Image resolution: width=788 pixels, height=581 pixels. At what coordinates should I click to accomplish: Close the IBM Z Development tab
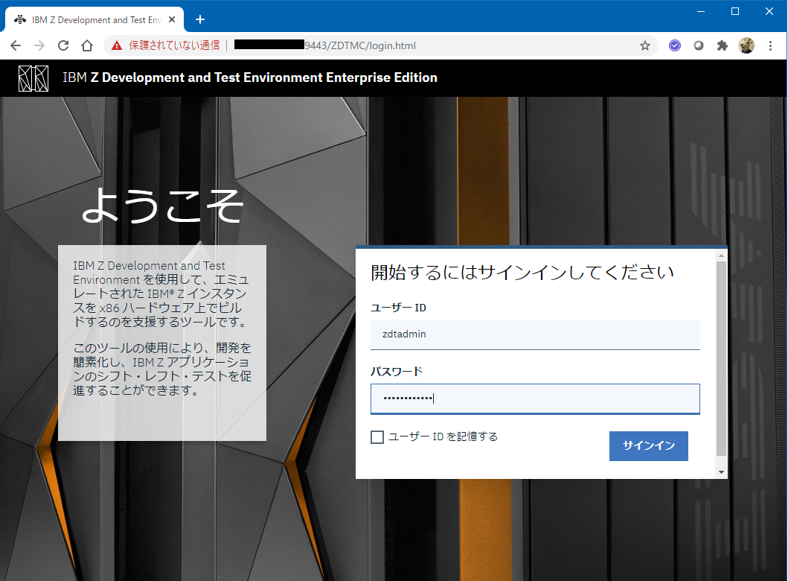tap(172, 19)
